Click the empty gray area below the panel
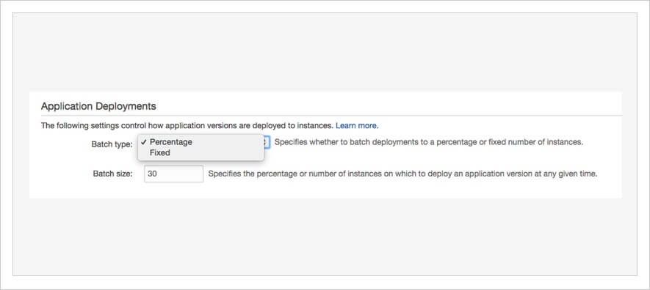Viewport: 650px width, 290px height. (x=325, y=237)
